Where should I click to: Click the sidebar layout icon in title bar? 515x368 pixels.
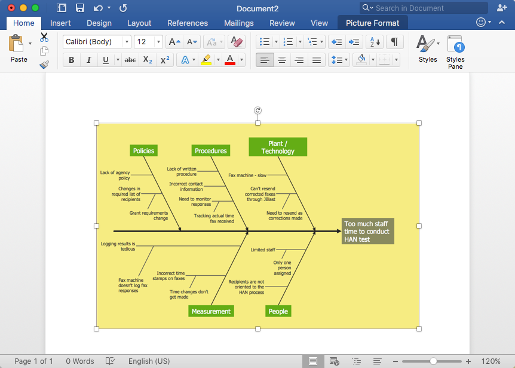62,8
